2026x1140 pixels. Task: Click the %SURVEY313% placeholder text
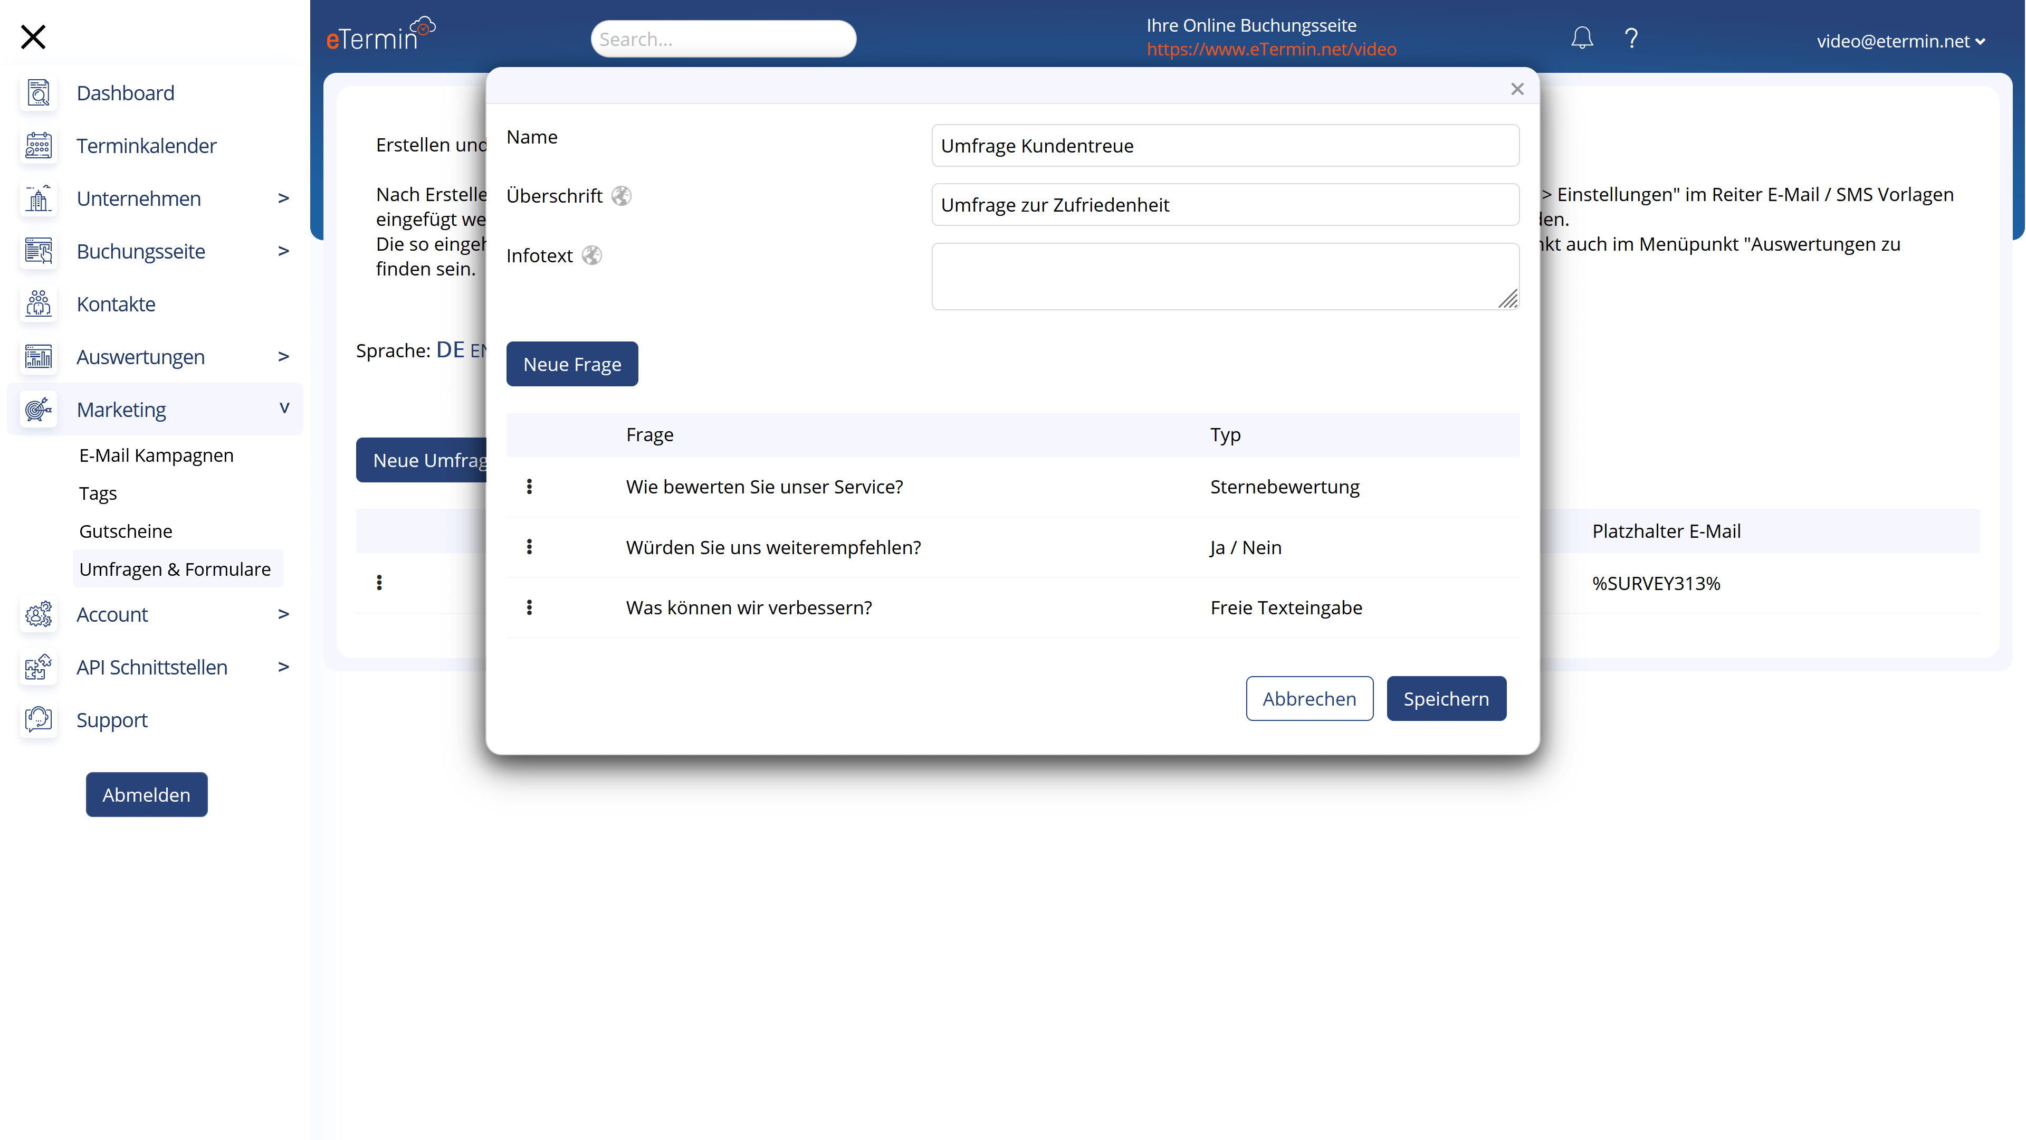point(1656,583)
